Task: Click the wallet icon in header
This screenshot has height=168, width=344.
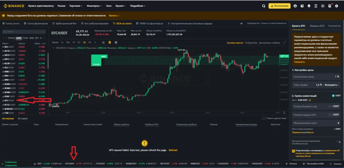Action: click(x=302, y=6)
